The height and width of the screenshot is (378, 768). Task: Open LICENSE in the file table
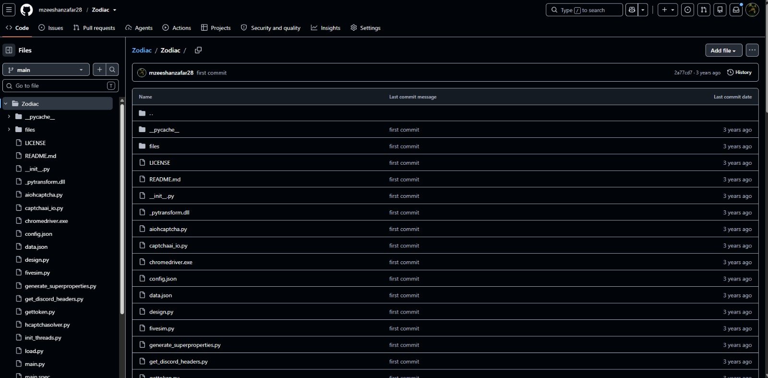click(159, 163)
